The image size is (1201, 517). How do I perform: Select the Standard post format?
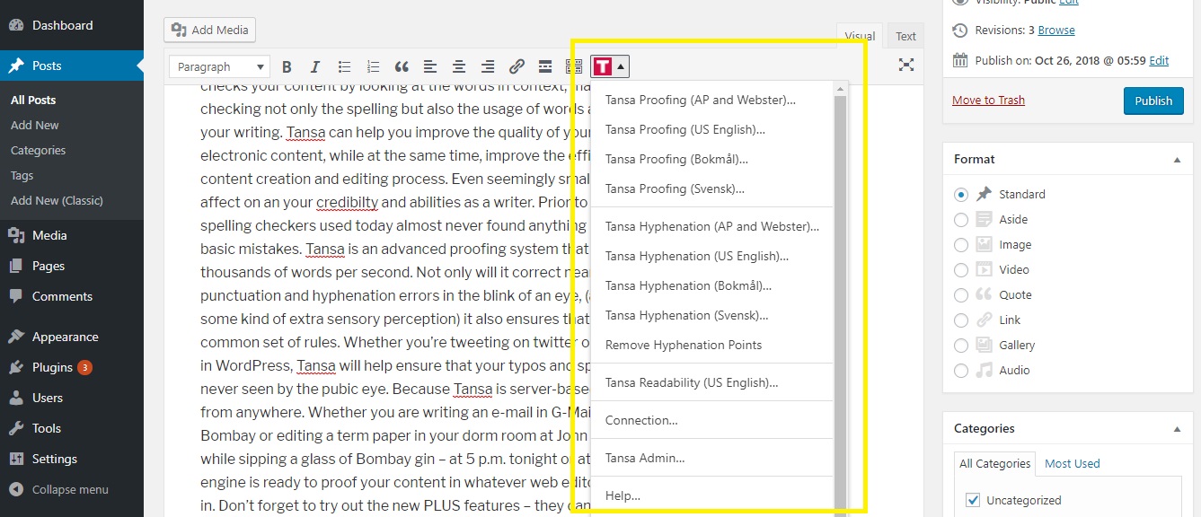(x=961, y=194)
